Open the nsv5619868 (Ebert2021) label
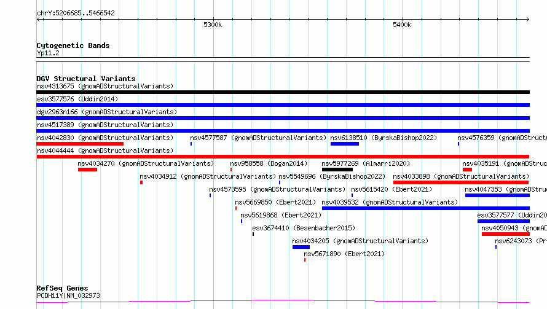547x309 pixels. point(281,215)
